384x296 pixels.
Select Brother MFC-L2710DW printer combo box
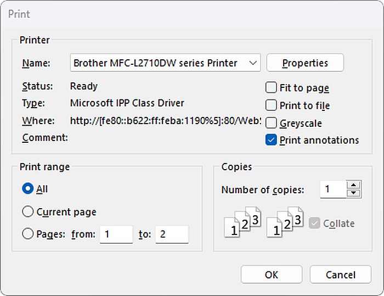click(165, 63)
